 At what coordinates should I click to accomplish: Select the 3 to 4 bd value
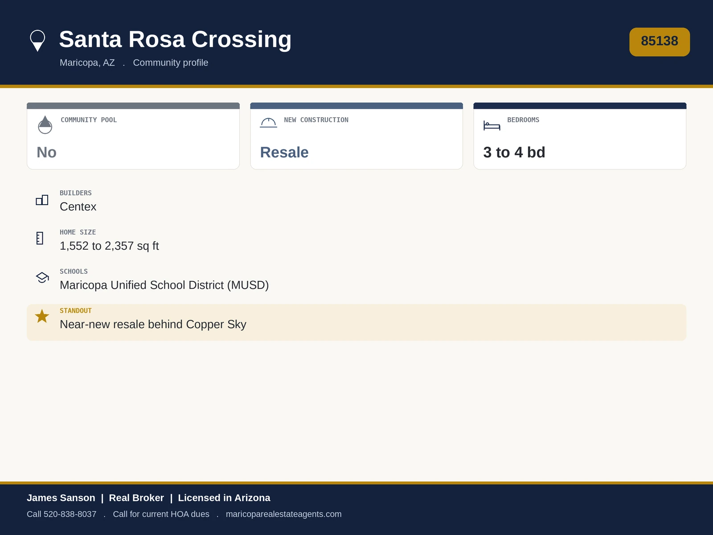514,152
